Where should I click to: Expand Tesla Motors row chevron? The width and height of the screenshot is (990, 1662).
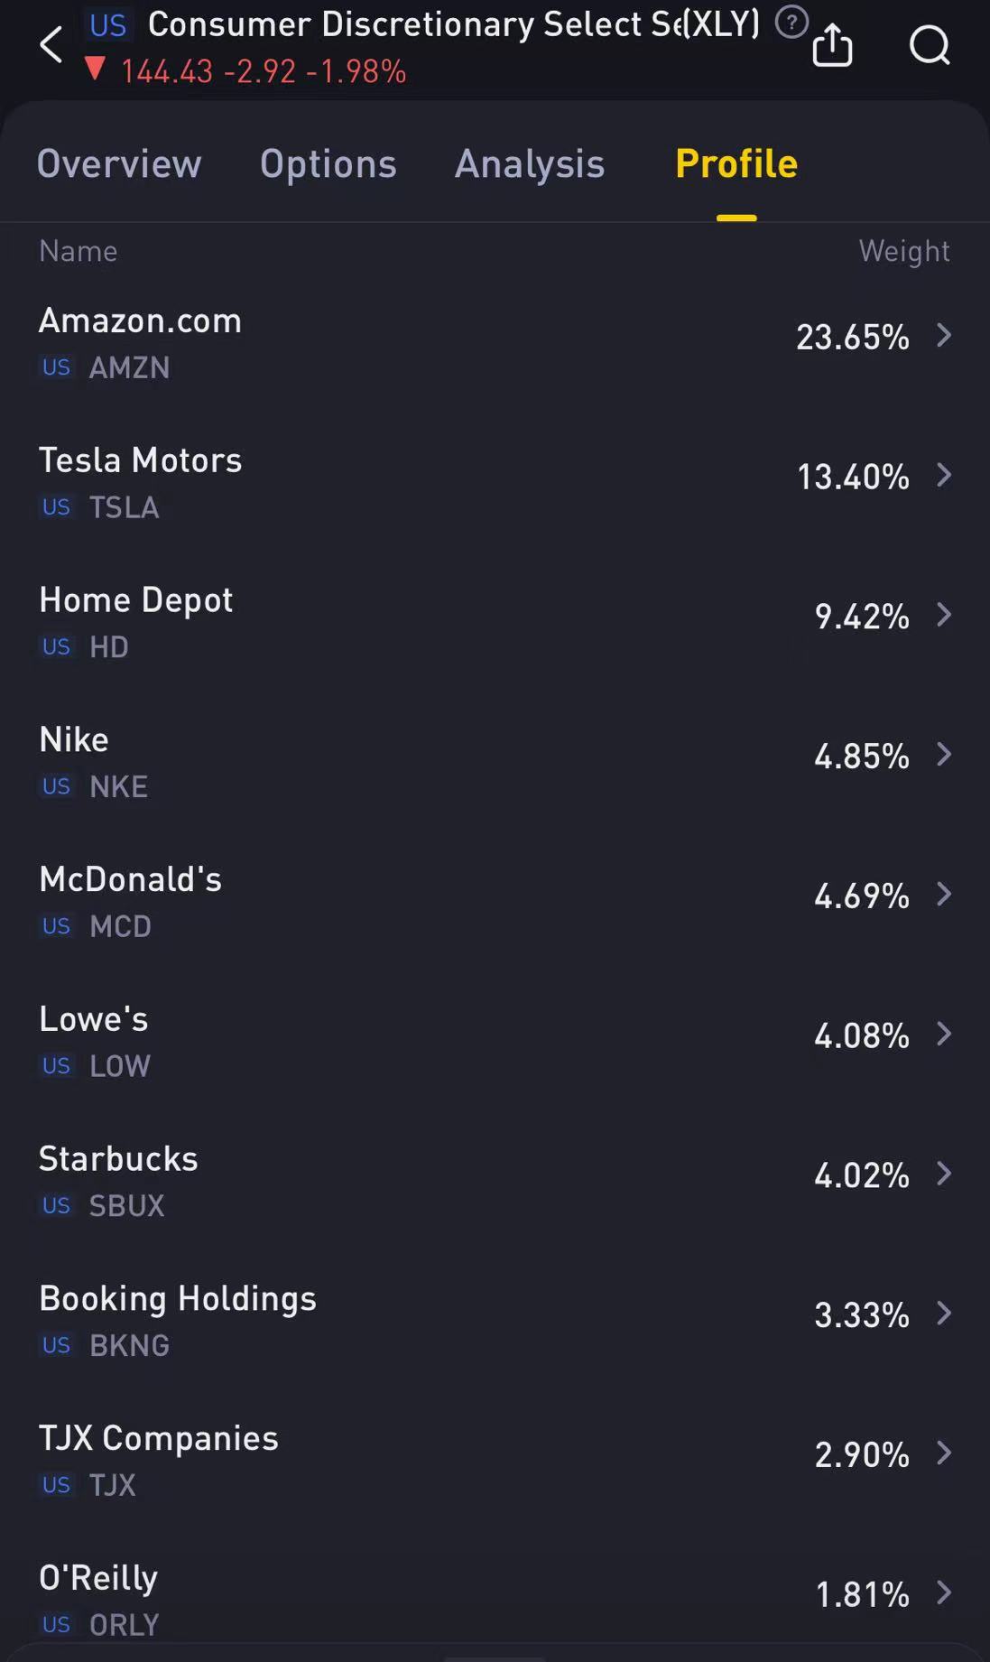(944, 475)
